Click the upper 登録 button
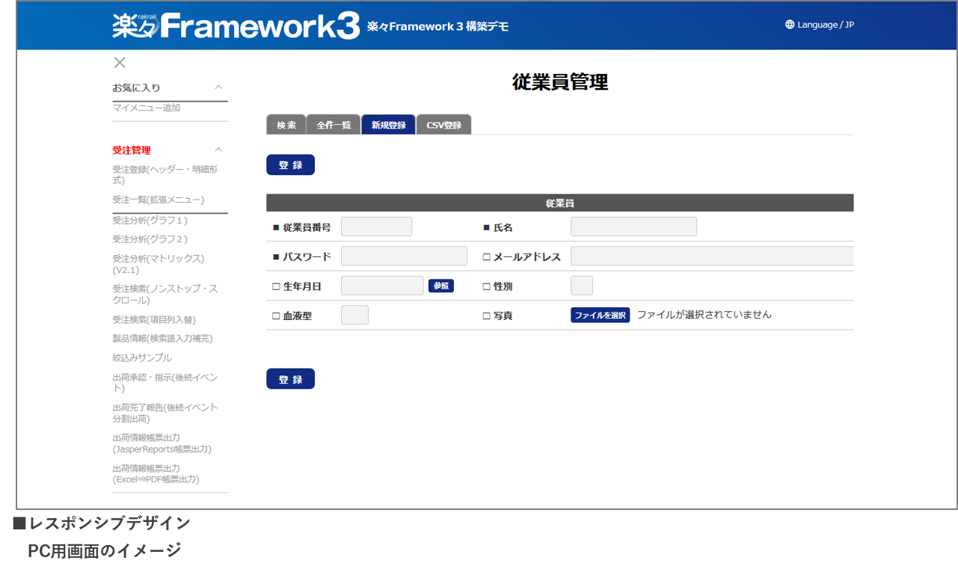Image resolution: width=958 pixels, height=572 pixels. [x=290, y=165]
